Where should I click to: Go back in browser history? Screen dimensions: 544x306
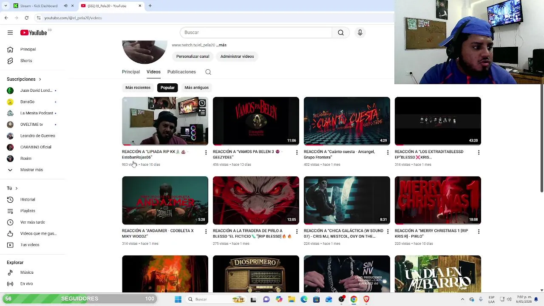(x=6, y=18)
